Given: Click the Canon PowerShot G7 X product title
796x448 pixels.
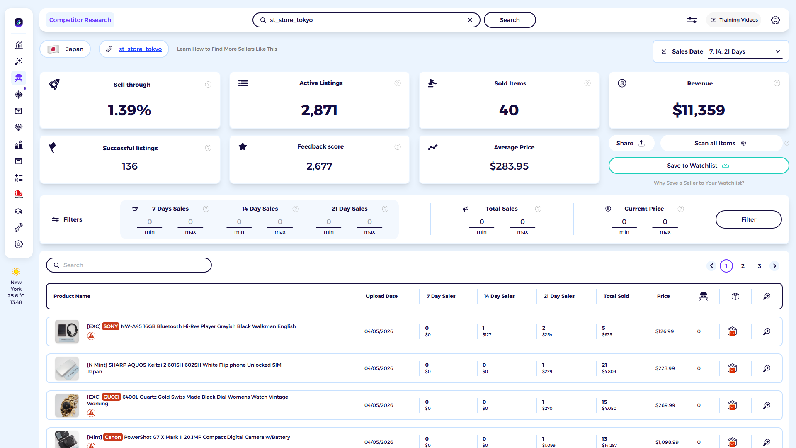Looking at the screenshot, I should point(188,437).
